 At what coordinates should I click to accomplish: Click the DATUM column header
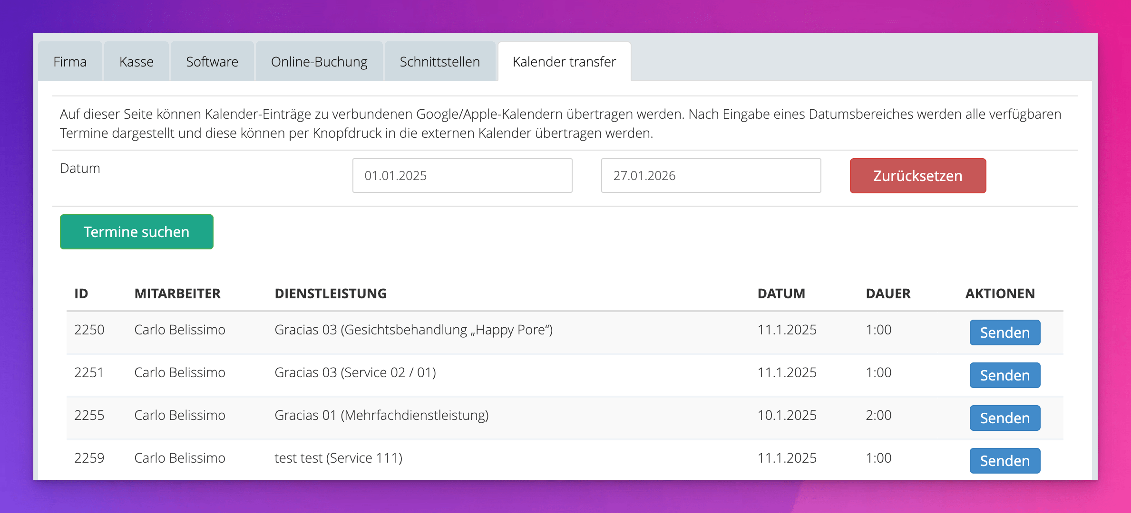(x=781, y=294)
